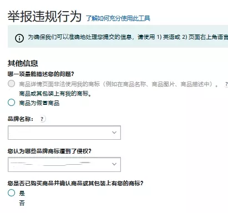Click the 品牌名称 field label
This screenshot has height=213, width=228.
(x=21, y=119)
